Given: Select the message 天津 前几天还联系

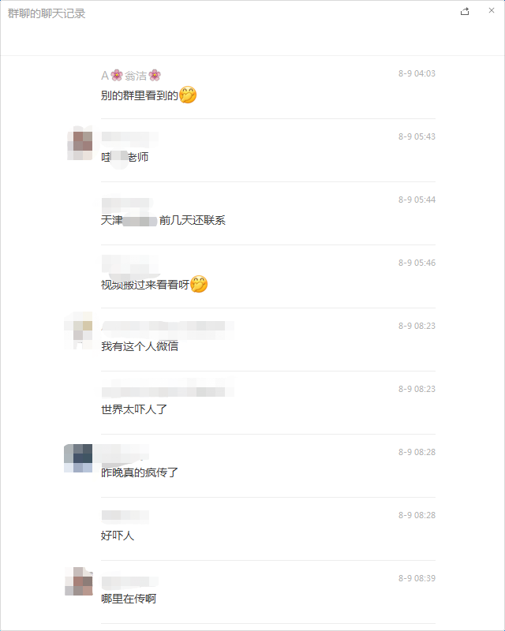Looking at the screenshot, I should point(163,220).
